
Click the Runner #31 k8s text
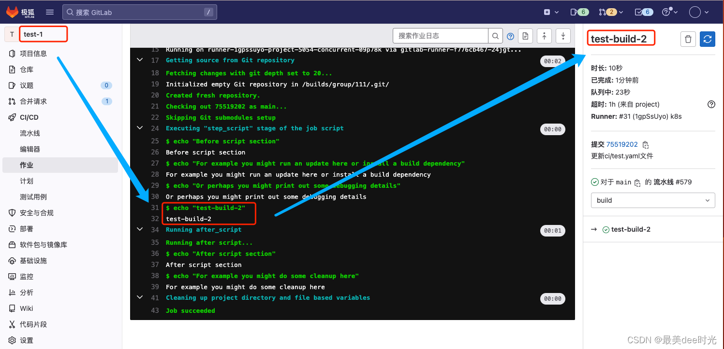636,116
